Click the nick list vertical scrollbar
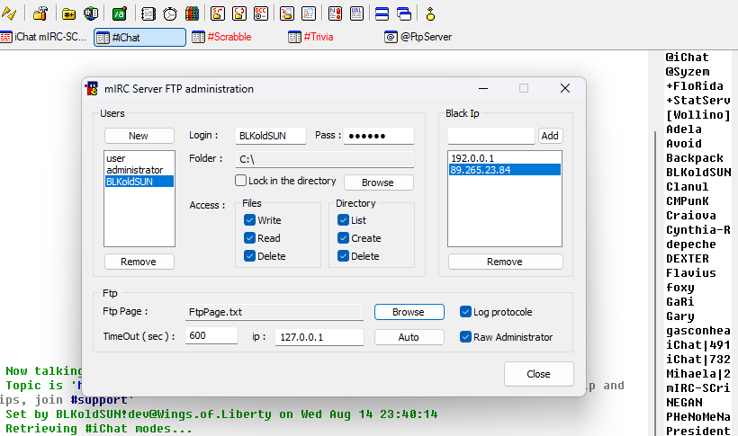The width and height of the screenshot is (738, 436). pos(655,282)
